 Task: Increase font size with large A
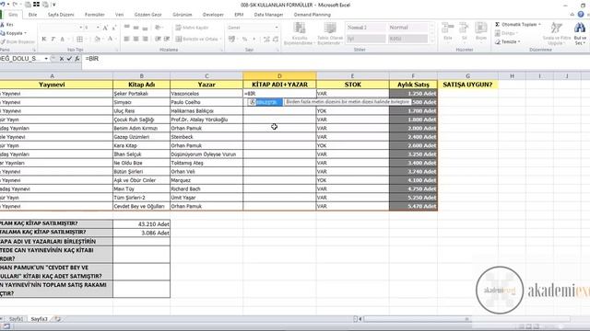click(106, 28)
